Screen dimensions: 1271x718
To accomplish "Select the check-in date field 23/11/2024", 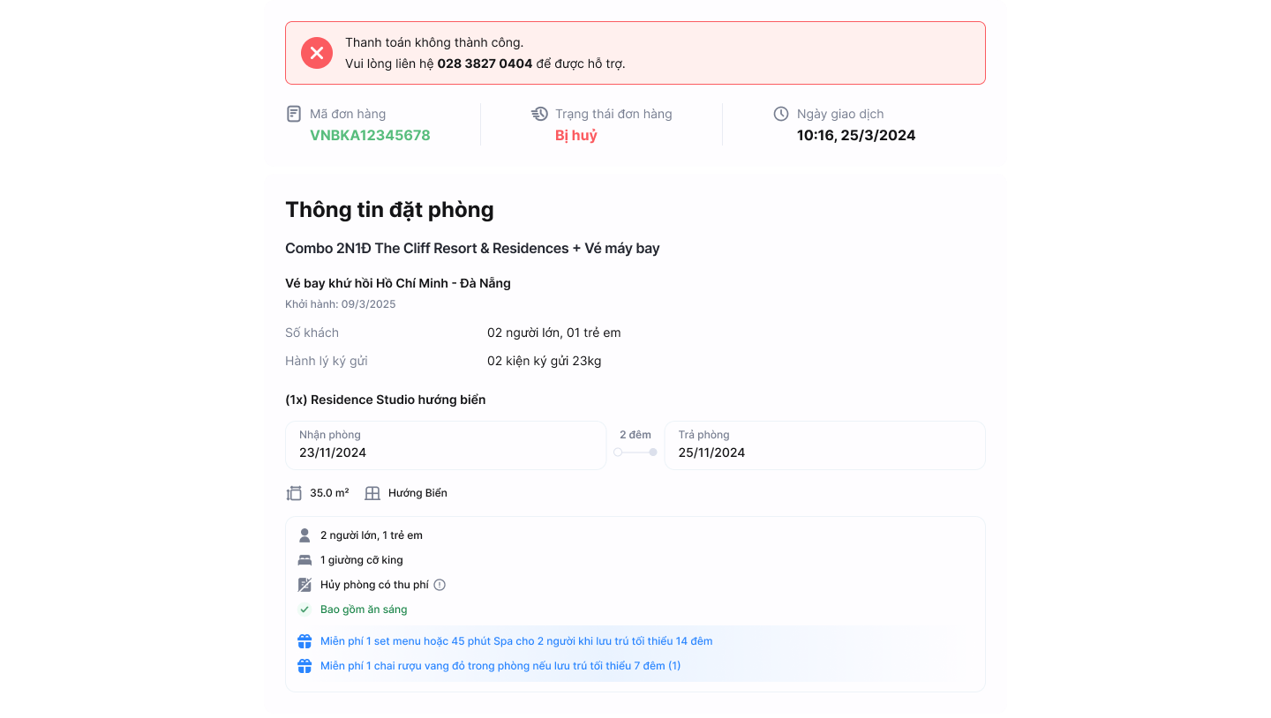I will coord(446,445).
